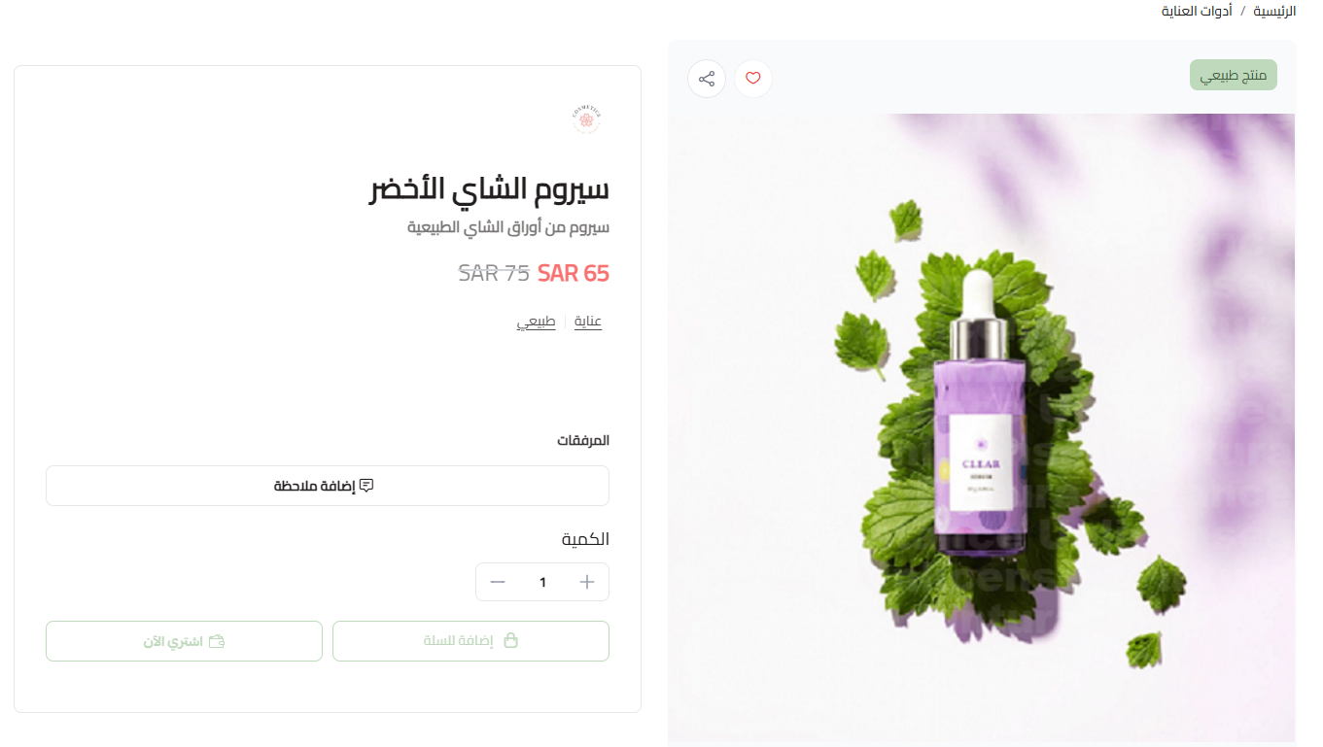1323x747 pixels.
Task: Click the cosmetics brand logo
Action: tap(587, 119)
